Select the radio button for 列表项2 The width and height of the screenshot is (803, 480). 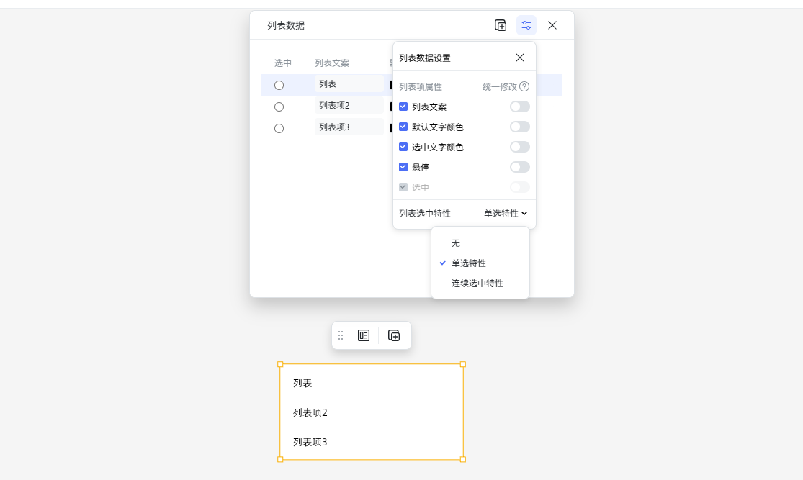(x=279, y=107)
